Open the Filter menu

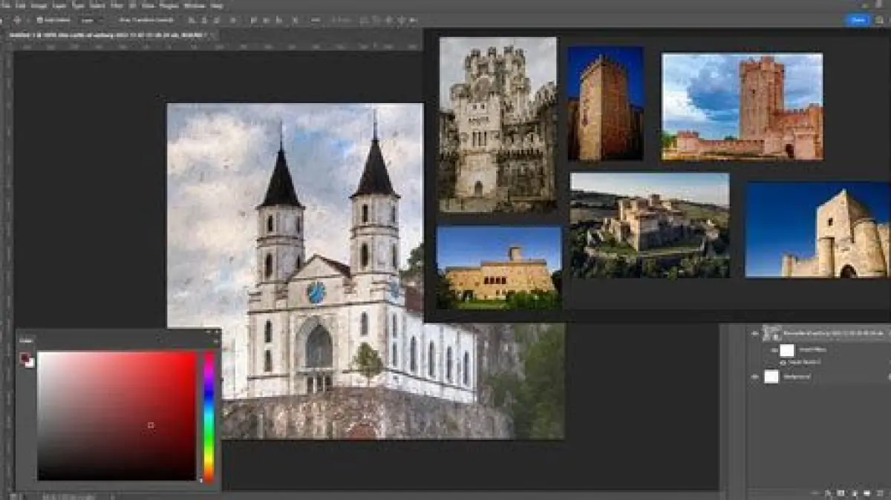pos(117,5)
